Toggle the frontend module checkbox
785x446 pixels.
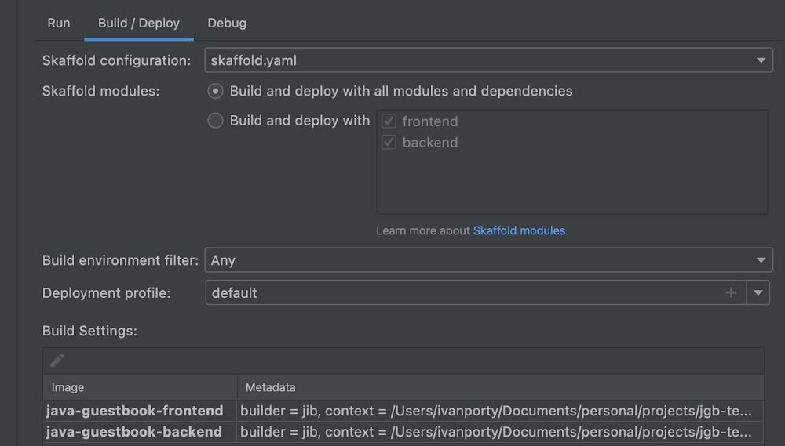coord(389,121)
